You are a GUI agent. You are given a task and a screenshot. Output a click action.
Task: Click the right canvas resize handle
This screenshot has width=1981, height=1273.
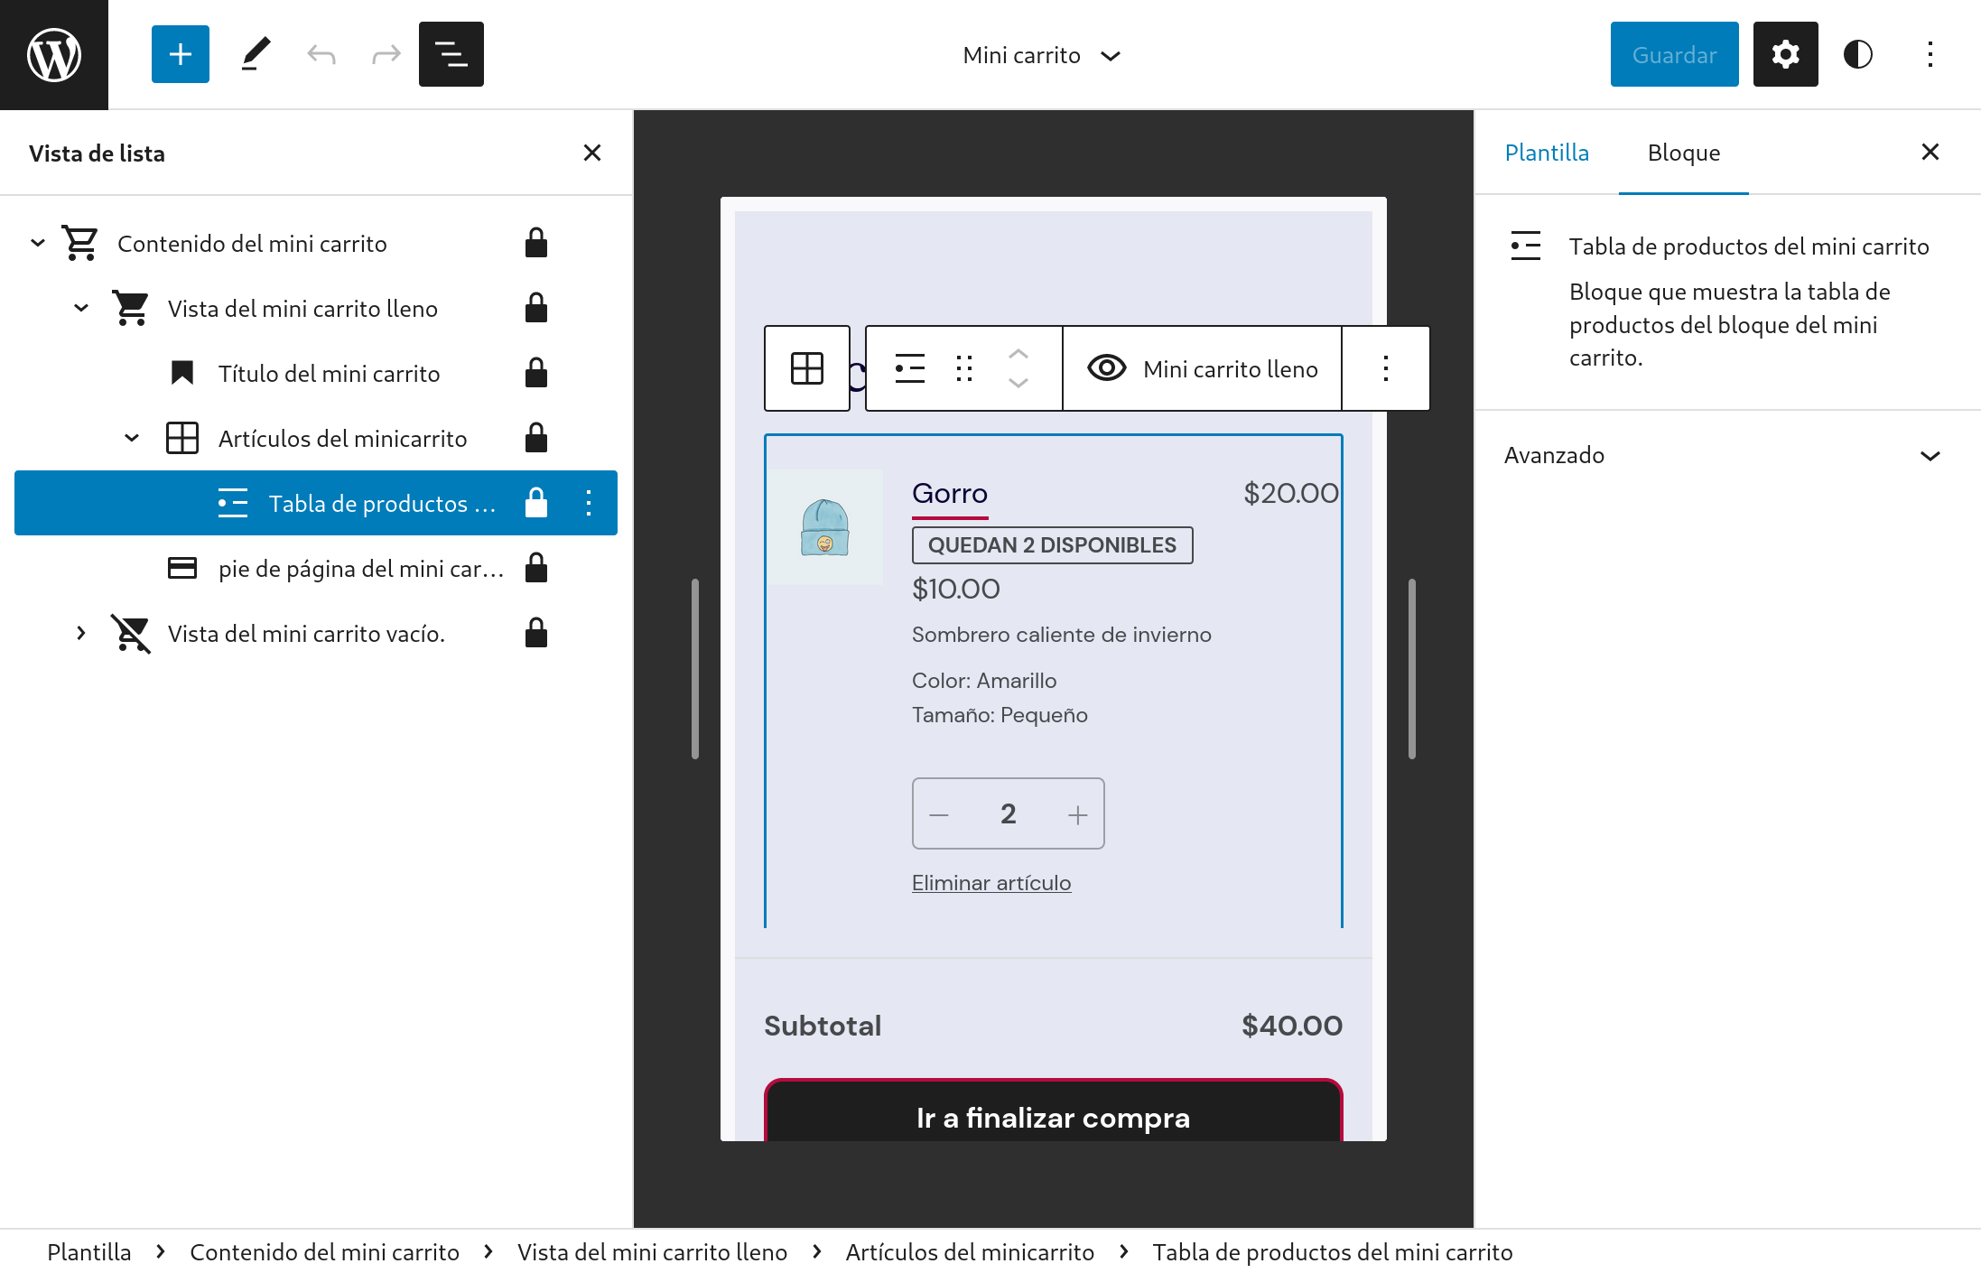click(x=1411, y=669)
